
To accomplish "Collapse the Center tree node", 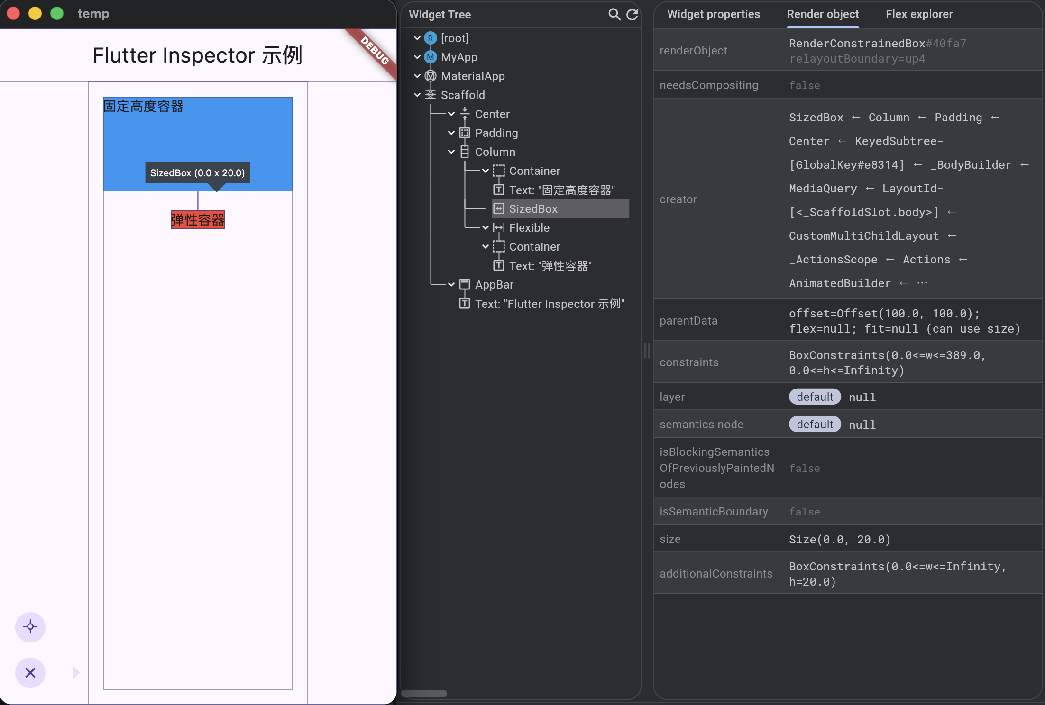I will click(451, 114).
